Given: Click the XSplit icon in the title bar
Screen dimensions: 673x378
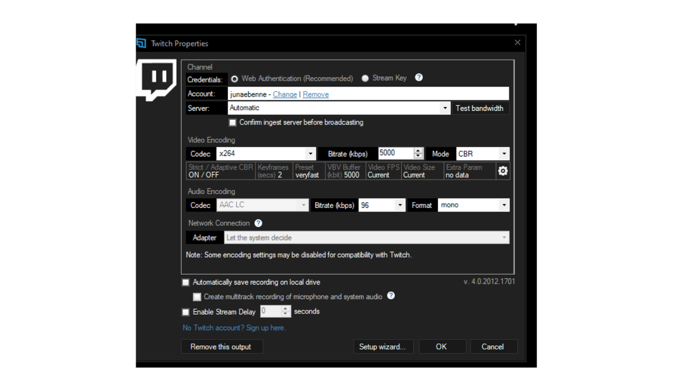Looking at the screenshot, I should [x=141, y=43].
